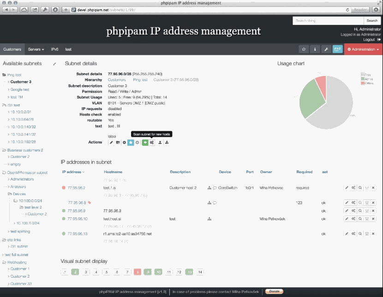The width and height of the screenshot is (383, 297).
Task: Ping check address 77.95.96.2 cogs icon
Action: pyautogui.click(x=353, y=188)
